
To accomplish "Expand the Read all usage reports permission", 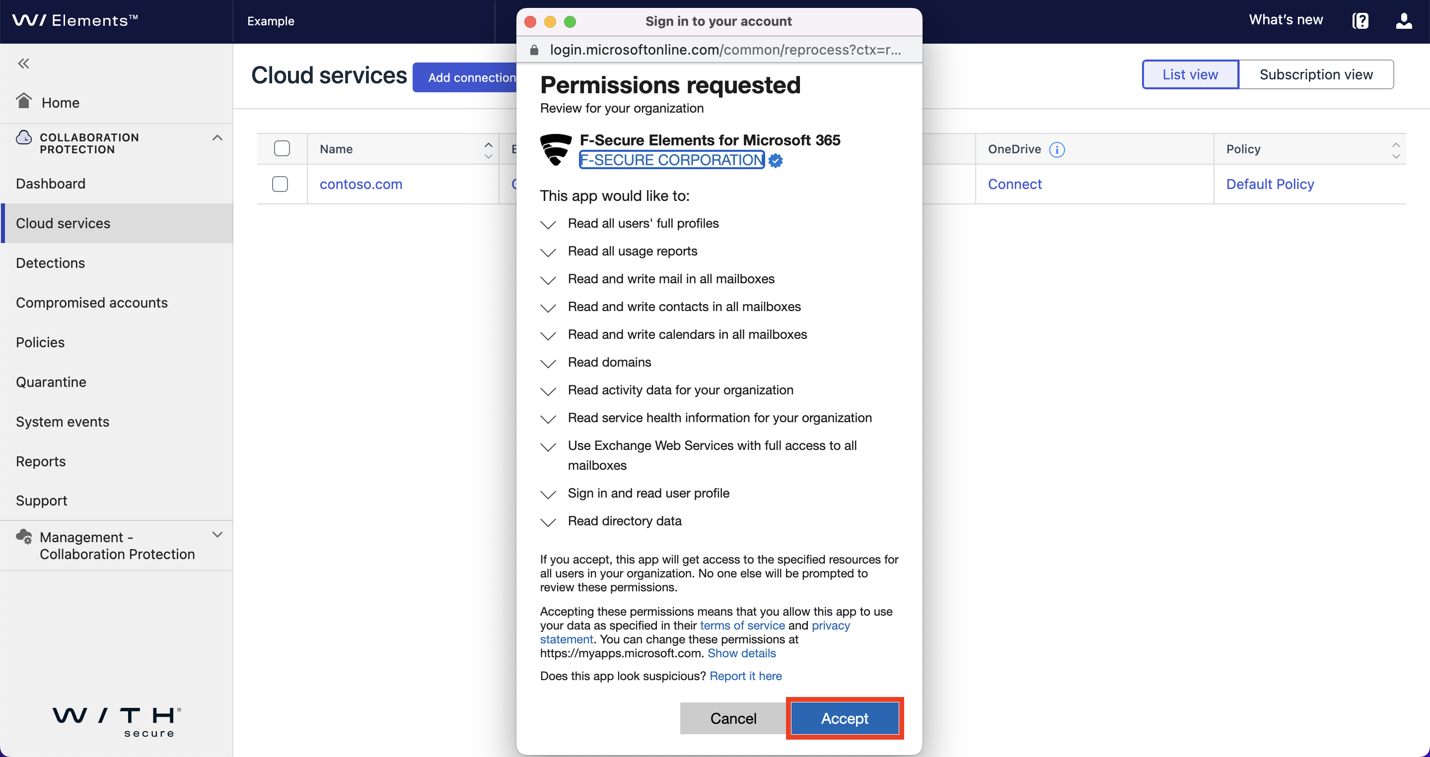I will click(548, 252).
